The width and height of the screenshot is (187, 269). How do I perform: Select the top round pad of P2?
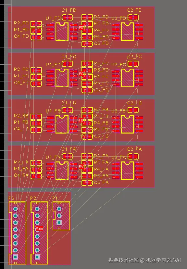(x=37, y=209)
